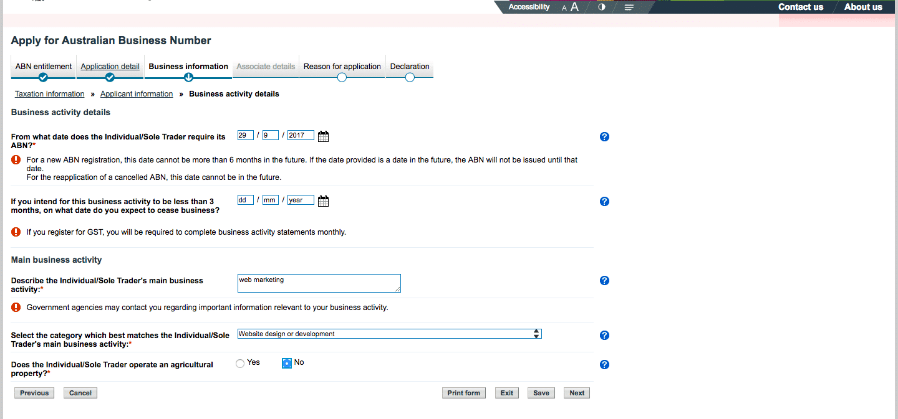Click the Save button

[541, 393]
